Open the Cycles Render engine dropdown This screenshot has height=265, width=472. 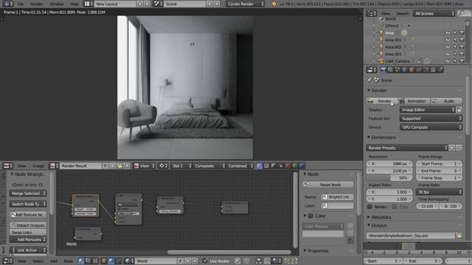[x=245, y=4]
